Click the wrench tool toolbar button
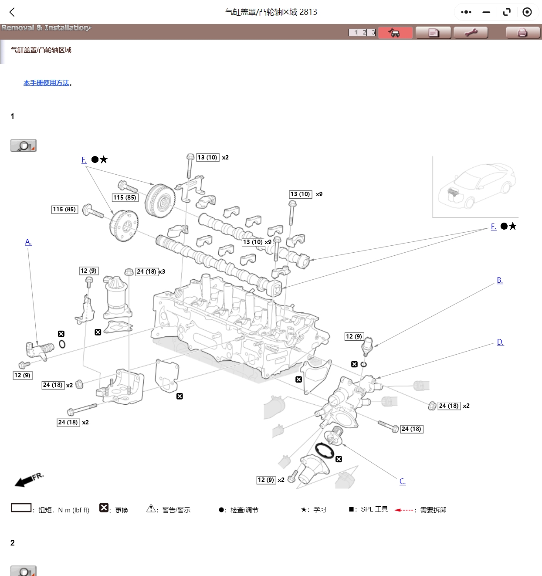The image size is (542, 576). (471, 33)
